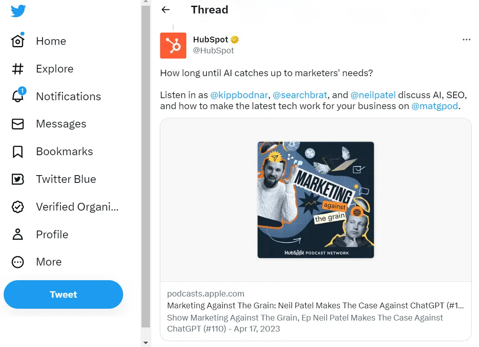Open Explore via the hashtag icon

(x=18, y=68)
